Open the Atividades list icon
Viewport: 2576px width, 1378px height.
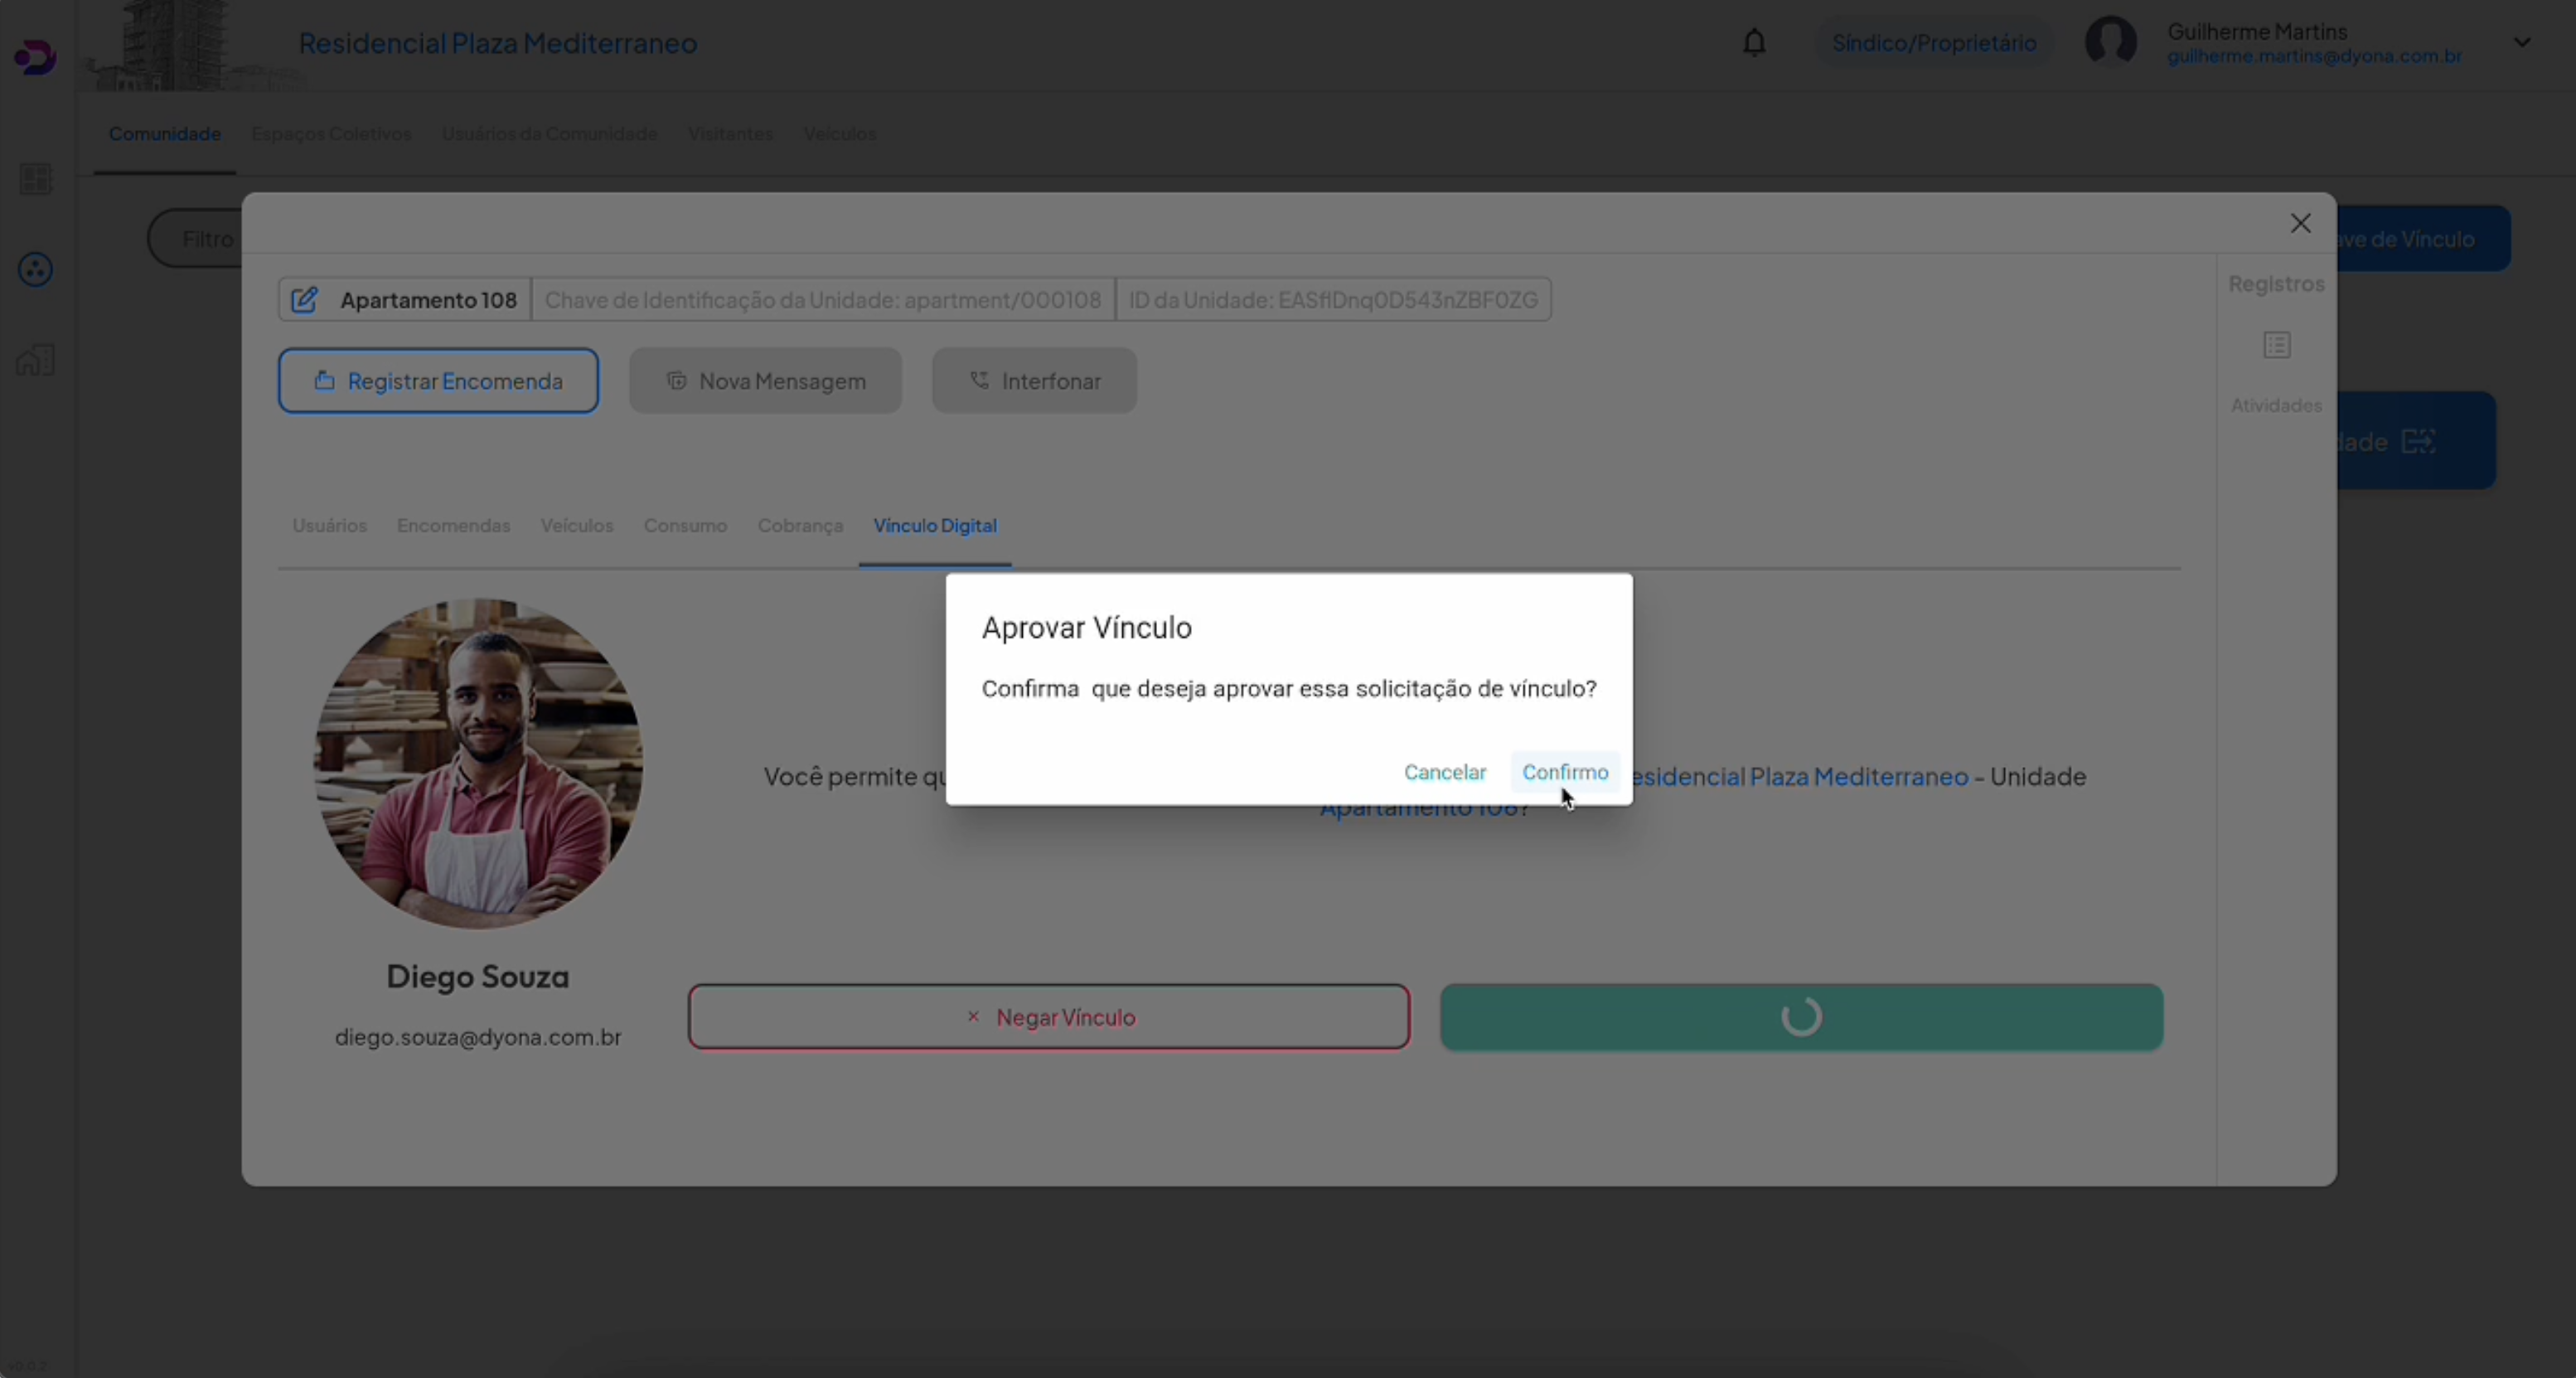click(2277, 345)
